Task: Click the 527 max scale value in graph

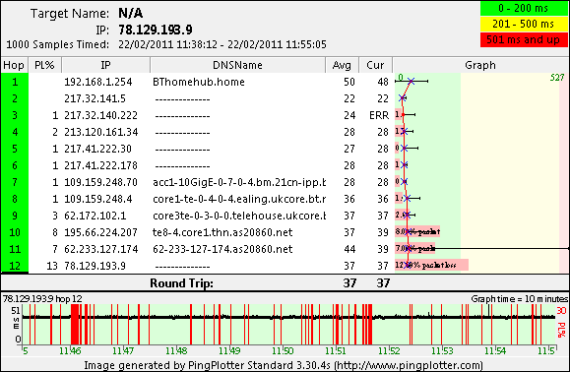Action: click(557, 78)
